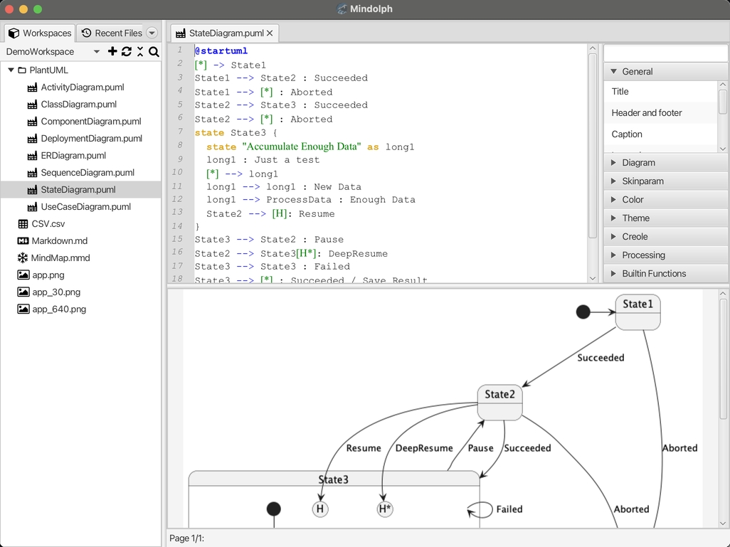The height and width of the screenshot is (547, 730).
Task: Click the Markdown.md file icon
Action: pyautogui.click(x=23, y=240)
